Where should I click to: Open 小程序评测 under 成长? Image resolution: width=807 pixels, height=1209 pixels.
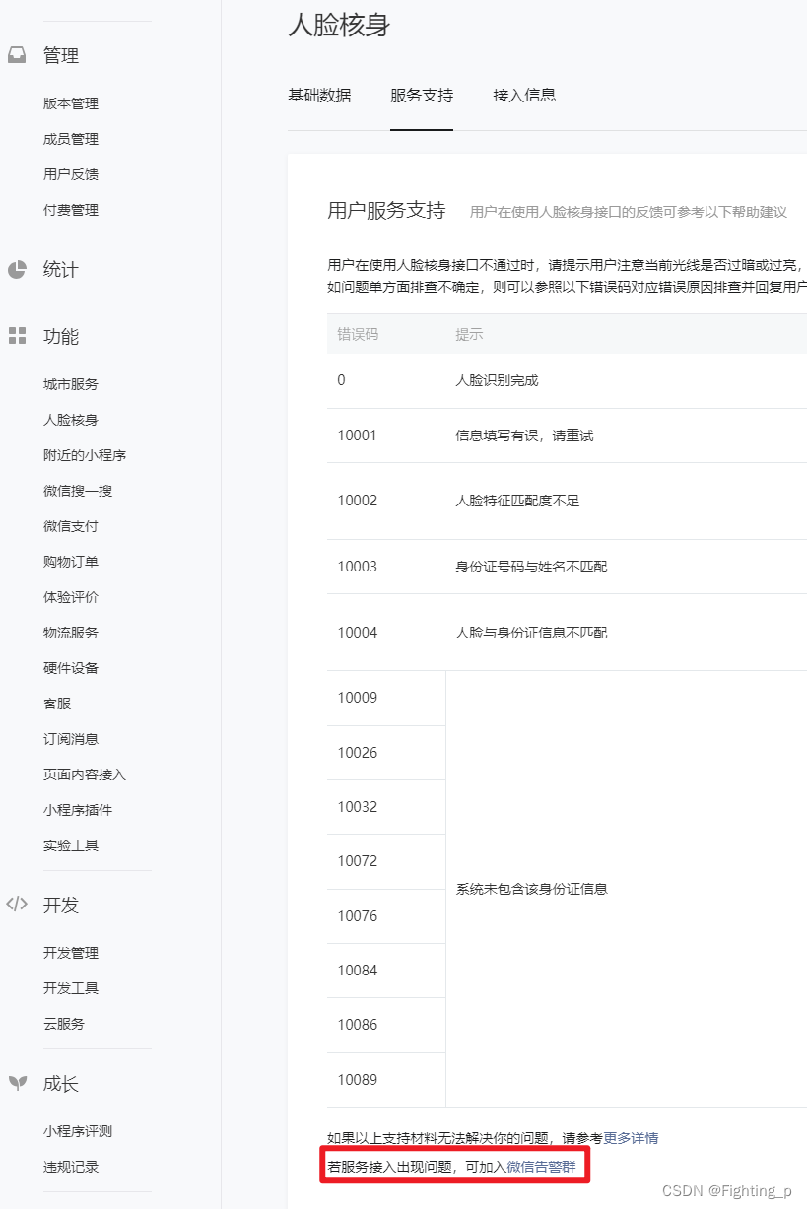point(78,1131)
